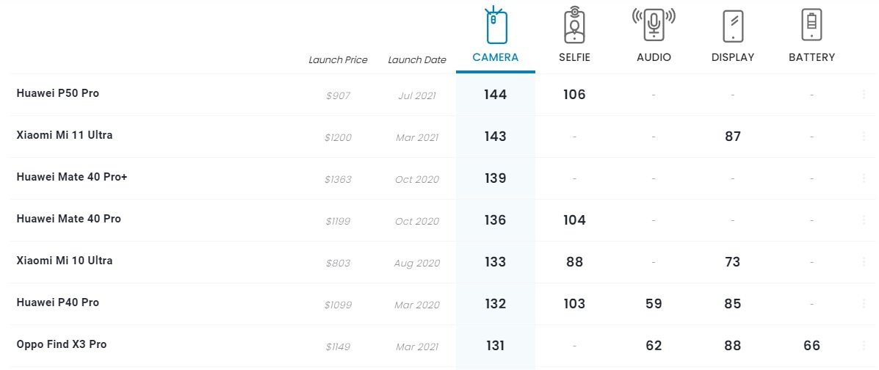The image size is (879, 370).
Task: Select the Selfie category icon
Action: (x=574, y=25)
